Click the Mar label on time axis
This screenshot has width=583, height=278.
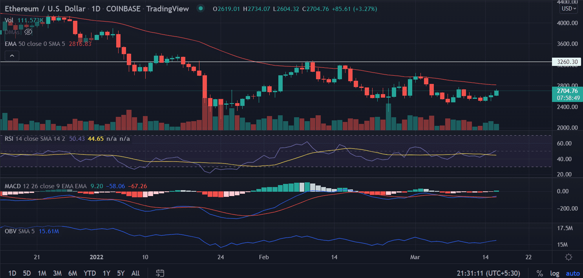click(415, 257)
